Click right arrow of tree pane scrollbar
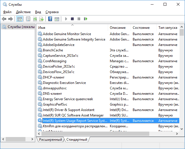Viewport: 185px width, 149px height. [x=32, y=139]
